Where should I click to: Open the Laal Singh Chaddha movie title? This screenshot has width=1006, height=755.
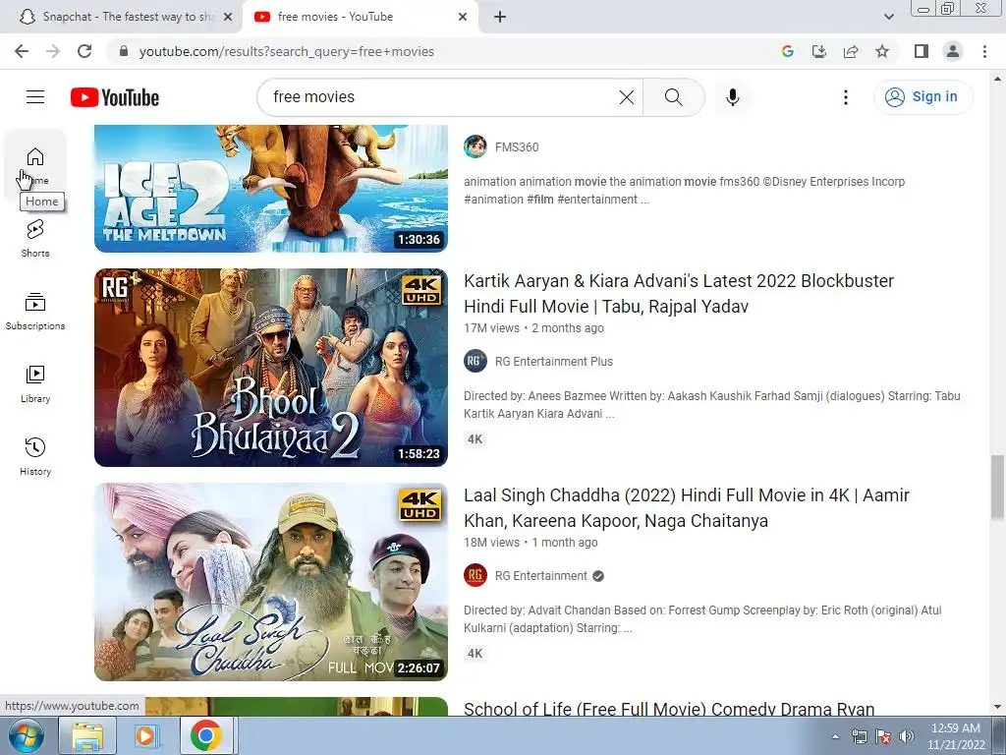coord(687,508)
